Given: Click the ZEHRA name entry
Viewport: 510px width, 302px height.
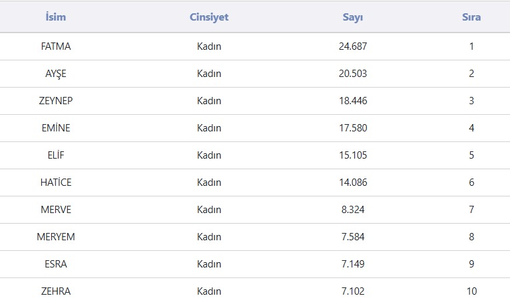Looking at the screenshot, I should pos(55,291).
